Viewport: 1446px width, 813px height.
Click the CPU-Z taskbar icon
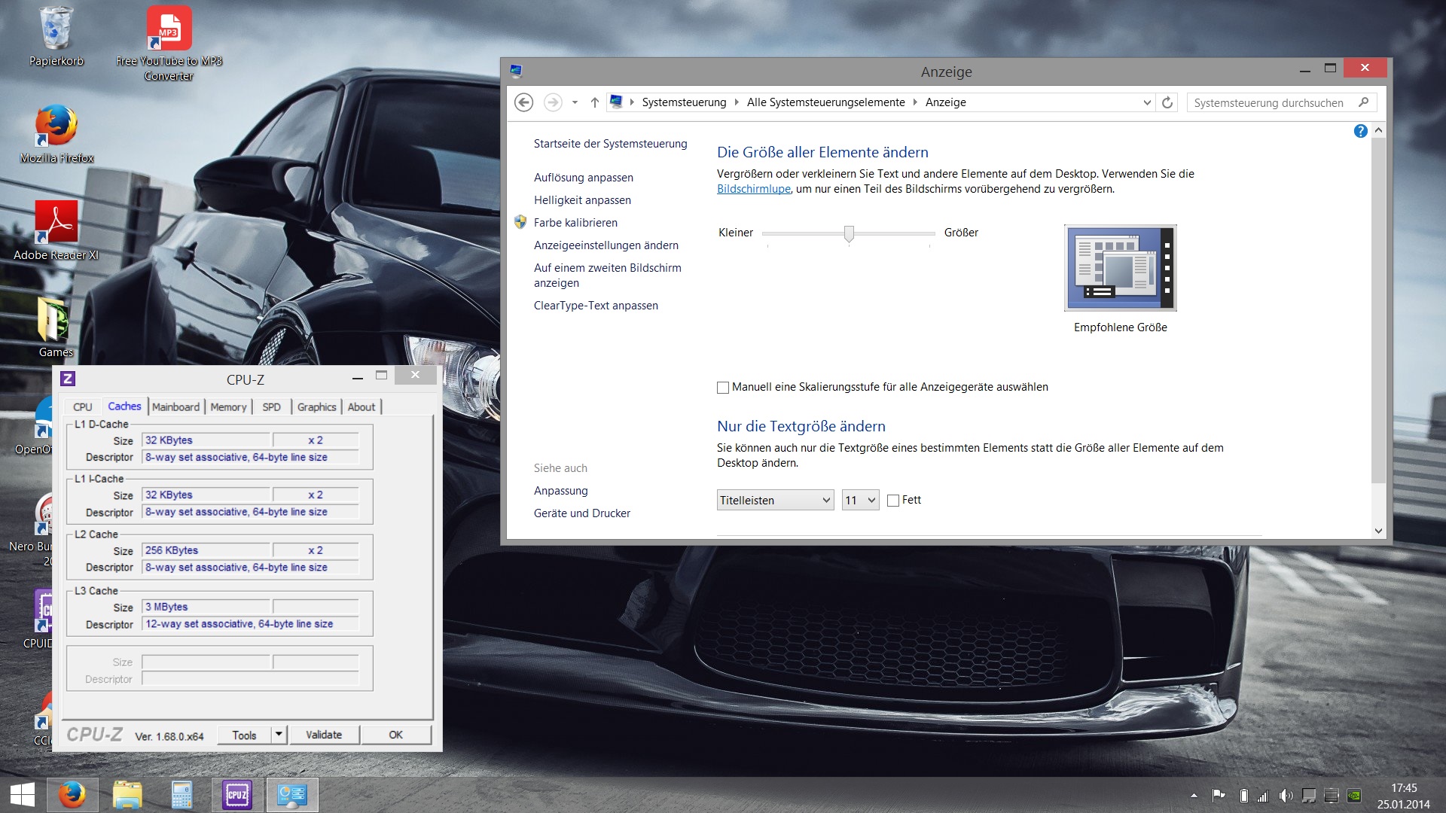pos(237,795)
